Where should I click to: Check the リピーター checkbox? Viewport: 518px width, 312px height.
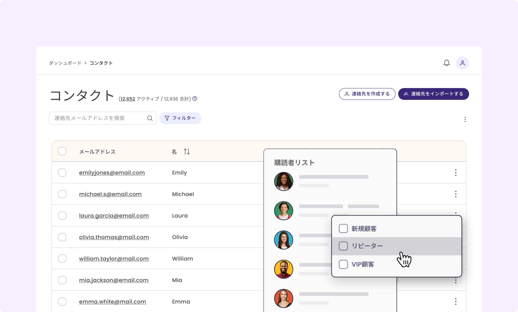[x=343, y=246]
